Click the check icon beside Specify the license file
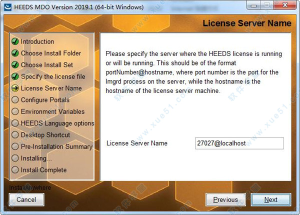Image resolution: width=300 pixels, height=215 pixels. click(x=15, y=76)
